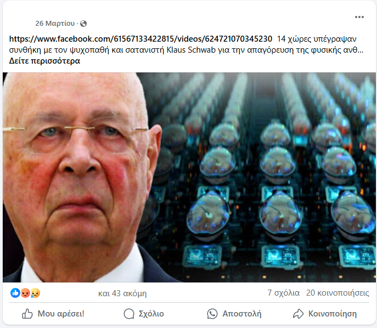Image resolution: width=377 pixels, height=328 pixels.
Task: Expand post text with Δείτε περισσότερα
Action: tap(44, 61)
